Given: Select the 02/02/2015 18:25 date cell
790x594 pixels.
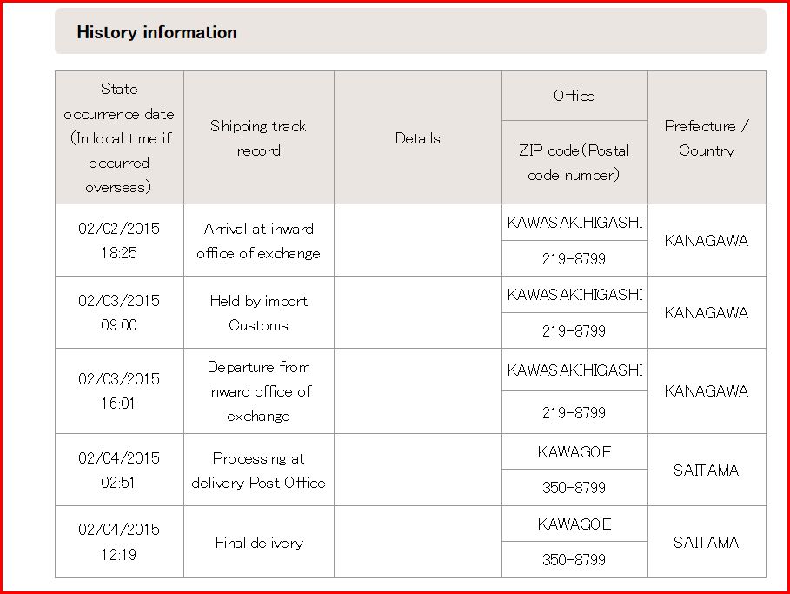Looking at the screenshot, I should pos(119,241).
